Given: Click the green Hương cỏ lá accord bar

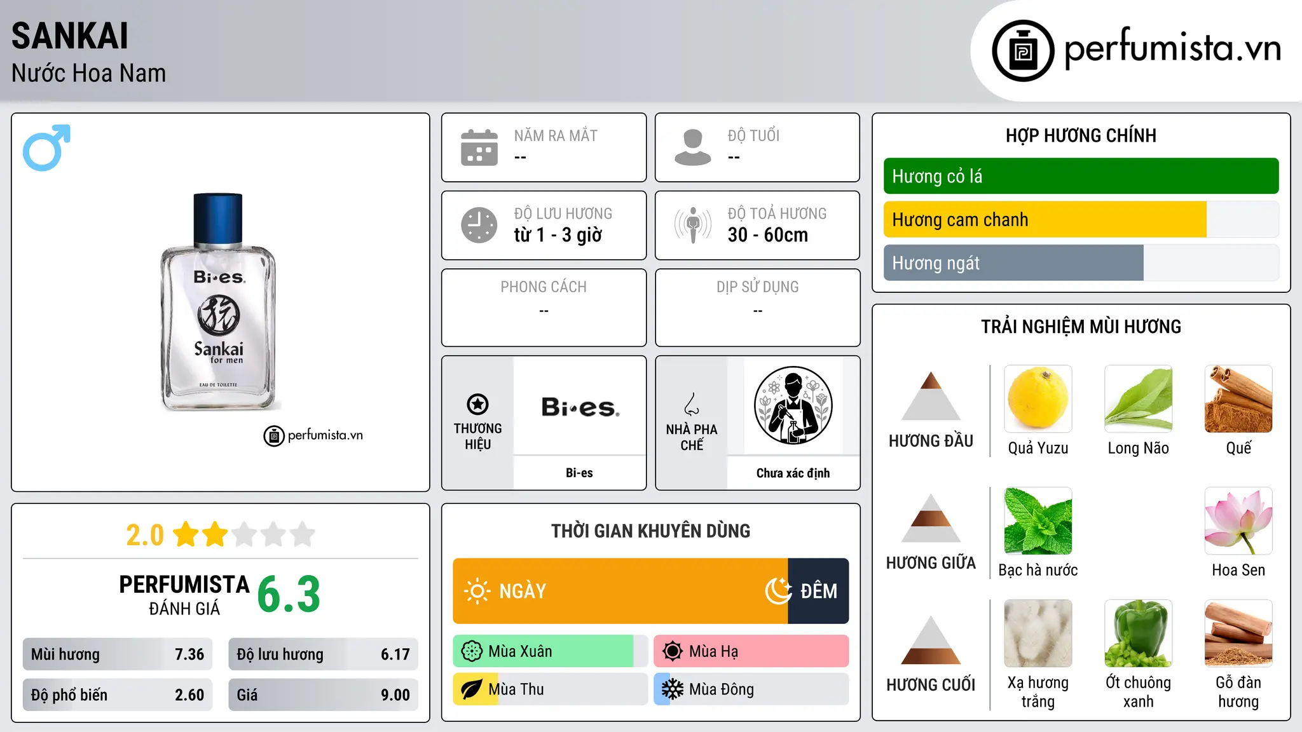Looking at the screenshot, I should pos(1081,176).
